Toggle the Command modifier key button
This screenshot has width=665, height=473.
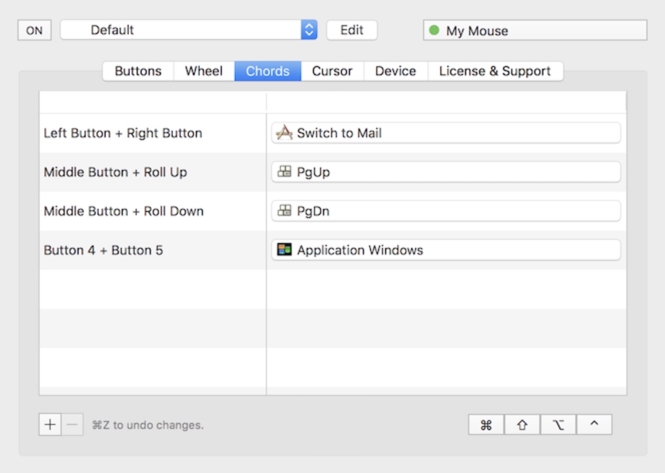click(486, 425)
